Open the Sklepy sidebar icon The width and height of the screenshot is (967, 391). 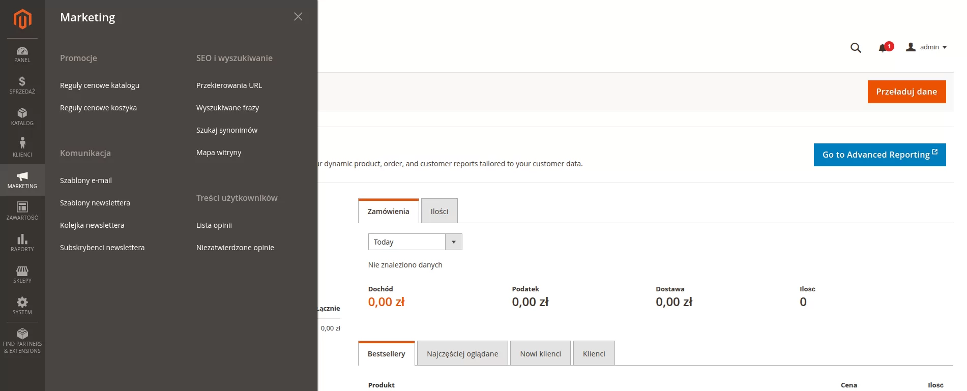click(x=22, y=274)
